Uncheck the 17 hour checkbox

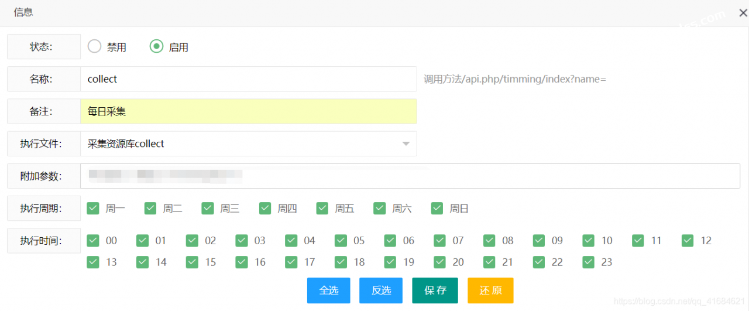291,262
